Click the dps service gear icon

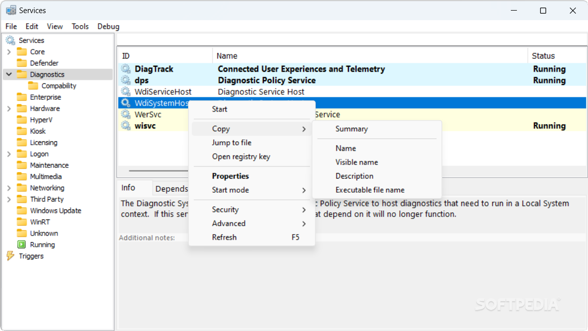point(126,80)
